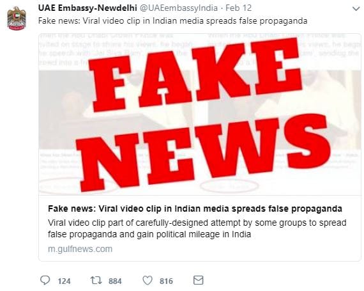Open the @UAEembassyIndia handle
The height and width of the screenshot is (291, 364).
pos(178,8)
